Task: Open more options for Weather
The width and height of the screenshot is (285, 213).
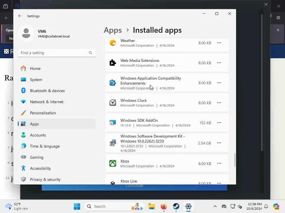Action: (x=219, y=43)
